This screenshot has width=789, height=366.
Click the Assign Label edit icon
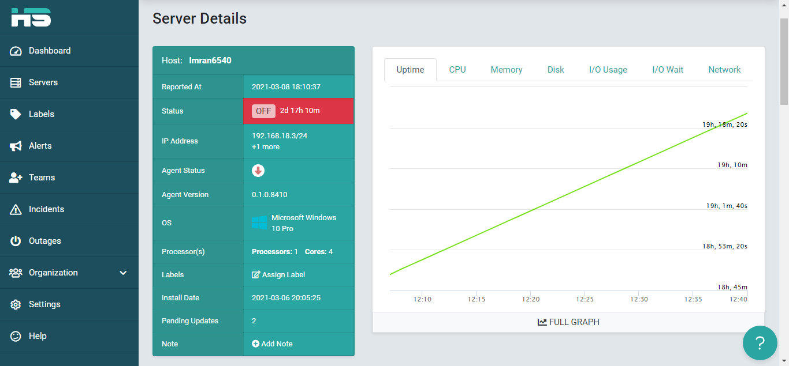(x=256, y=275)
